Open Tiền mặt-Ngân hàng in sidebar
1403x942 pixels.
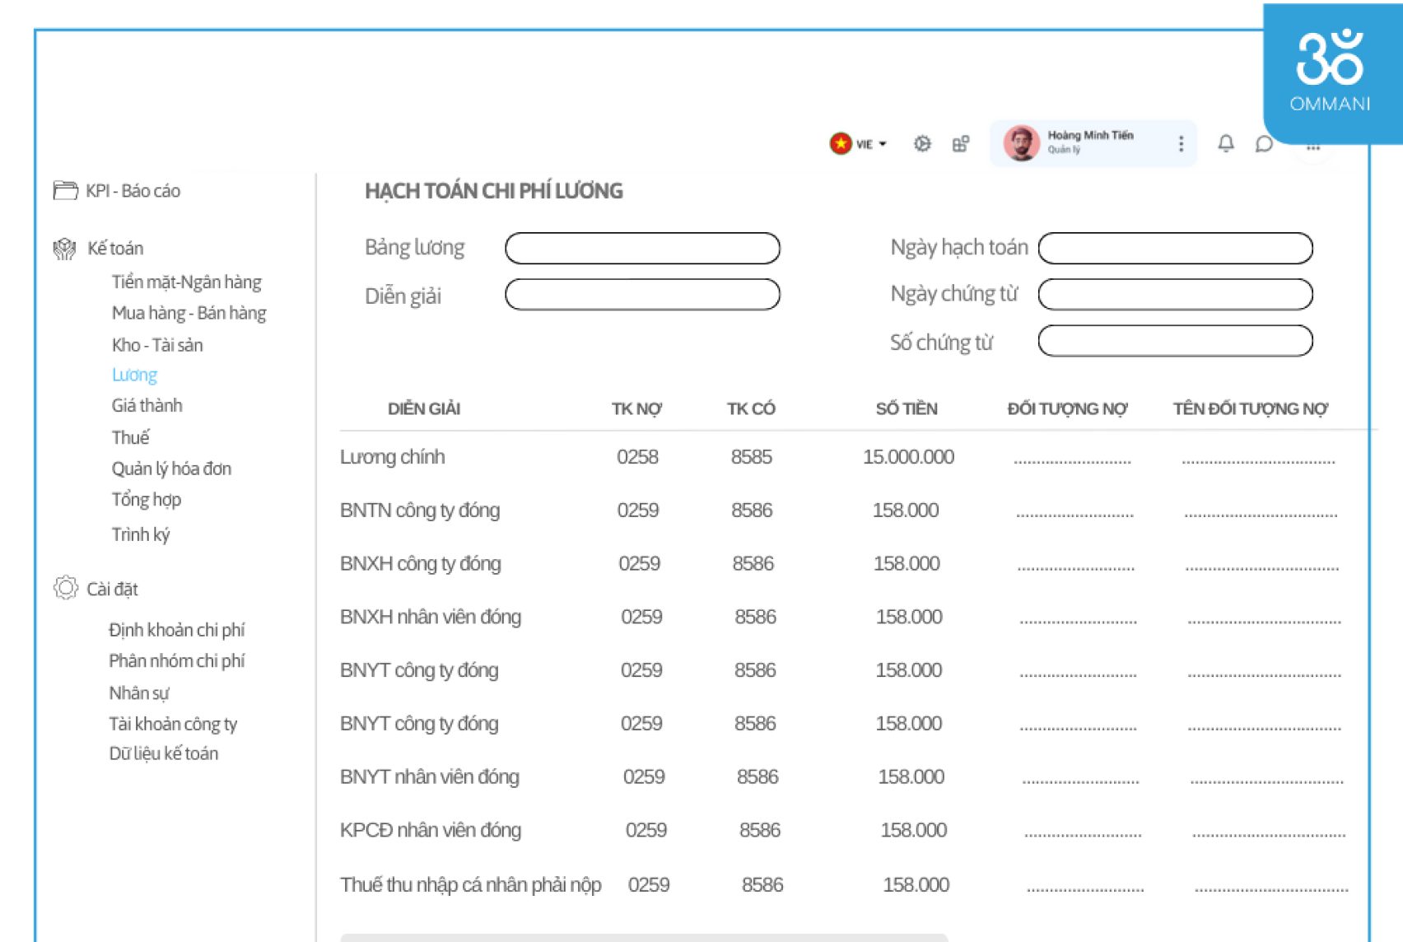pyautogui.click(x=186, y=282)
